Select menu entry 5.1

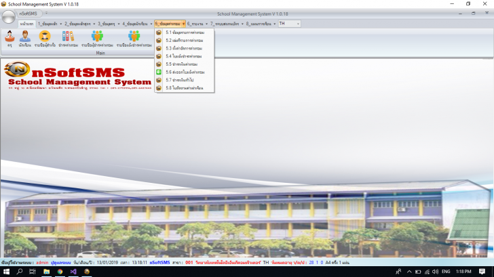tap(185, 33)
